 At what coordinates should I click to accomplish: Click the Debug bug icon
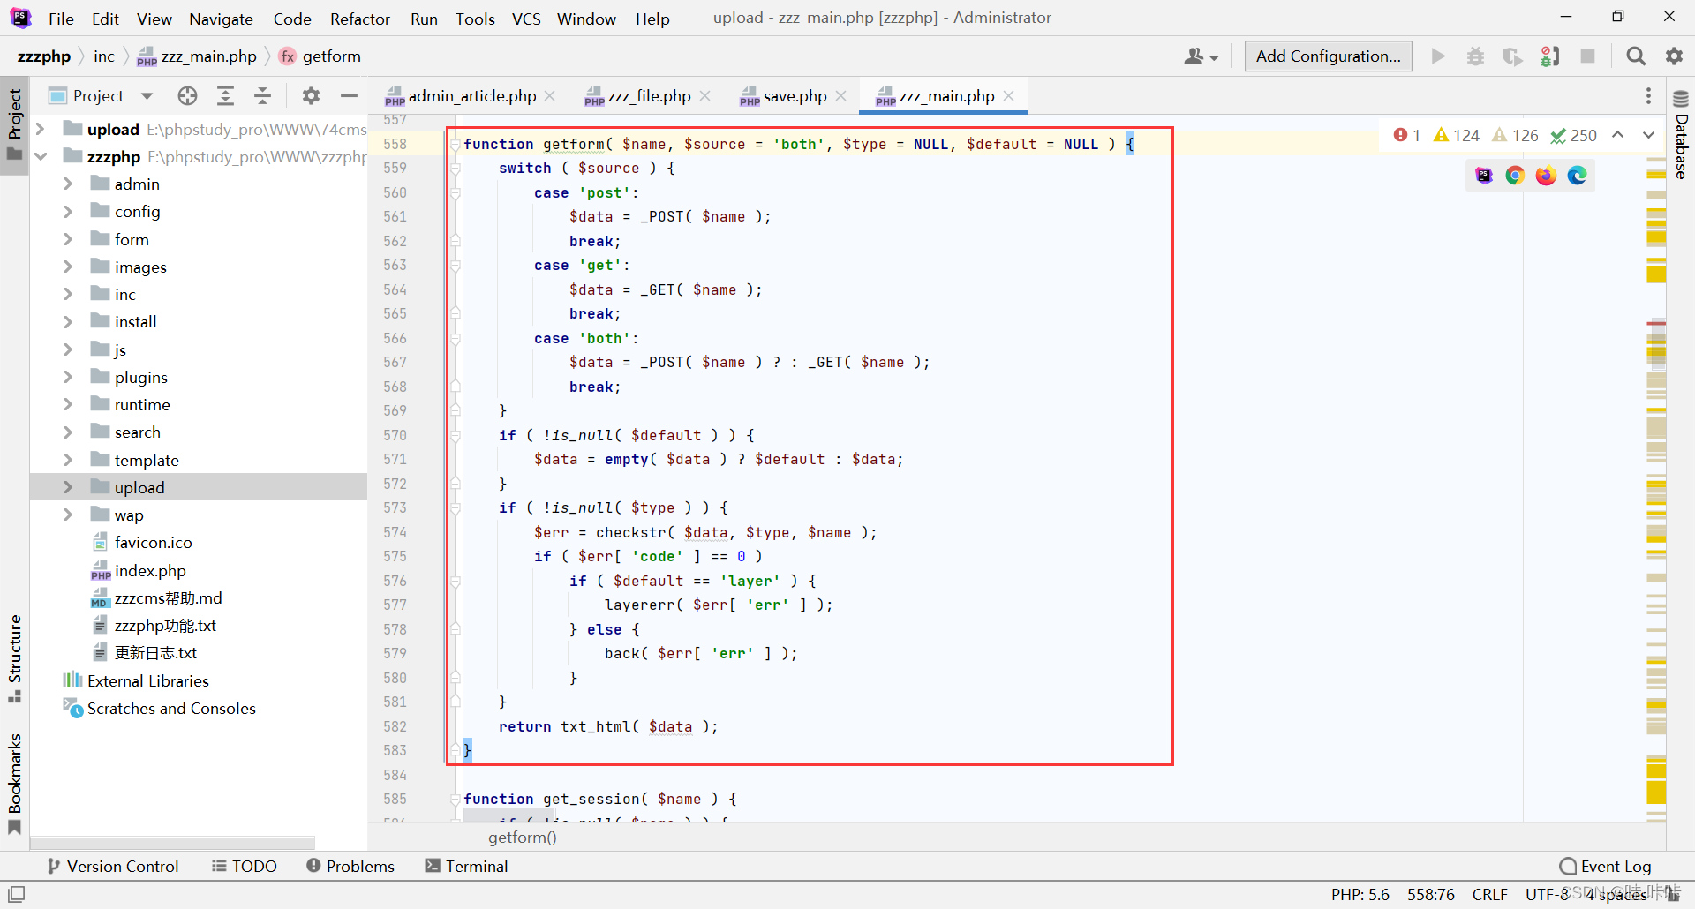click(1475, 56)
